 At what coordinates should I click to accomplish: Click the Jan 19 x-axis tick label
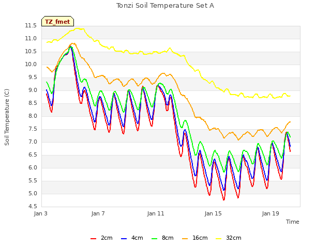point(270,213)
